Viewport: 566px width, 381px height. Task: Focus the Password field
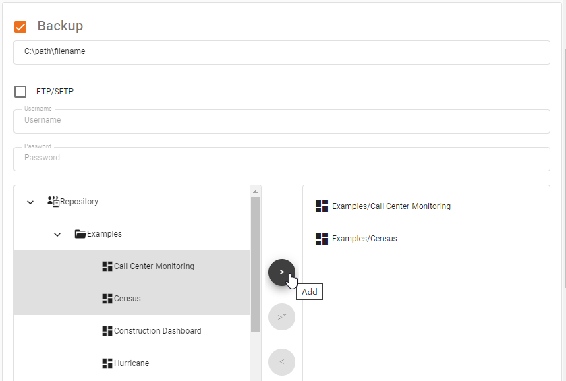point(282,159)
